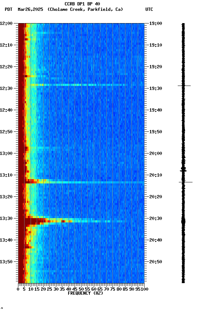Click the 12:00 PDT time label
The width and height of the screenshot is (199, 312).
[6, 23]
